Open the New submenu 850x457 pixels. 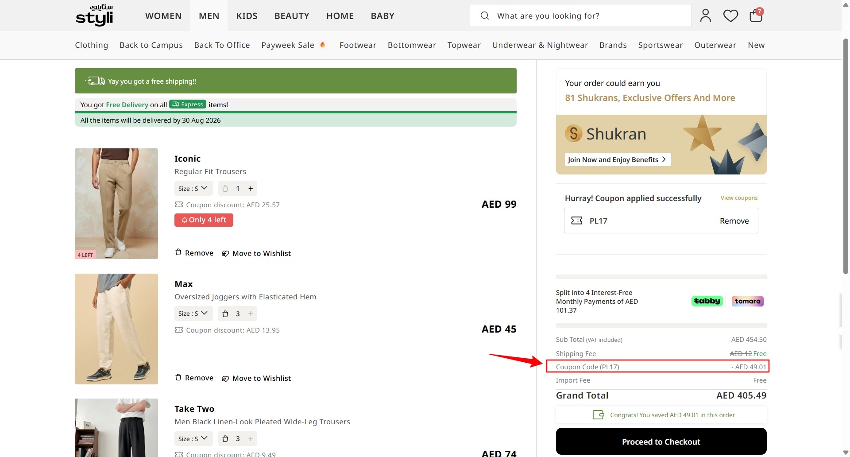pos(756,45)
